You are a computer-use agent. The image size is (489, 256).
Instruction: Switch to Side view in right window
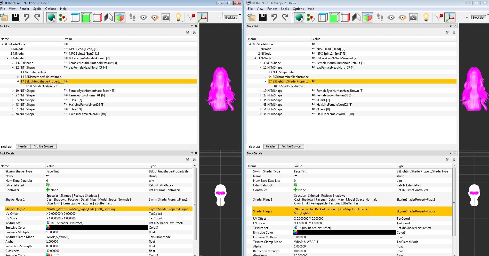(x=345, y=17)
